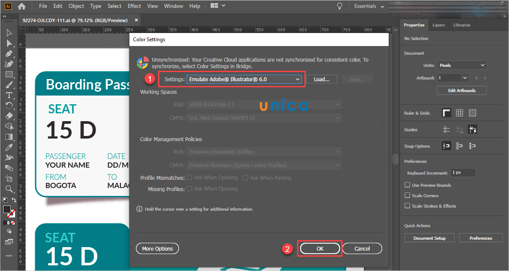The height and width of the screenshot is (271, 509).
Task: Select the Eyedropper tool
Action: click(x=9, y=147)
